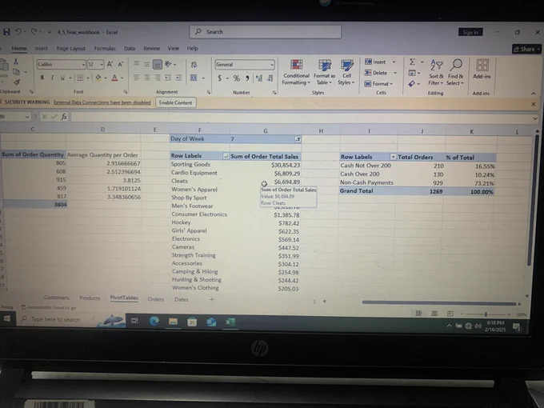Toggle Top Align in Alignment group
The width and height of the screenshot is (544, 408).
click(x=136, y=64)
